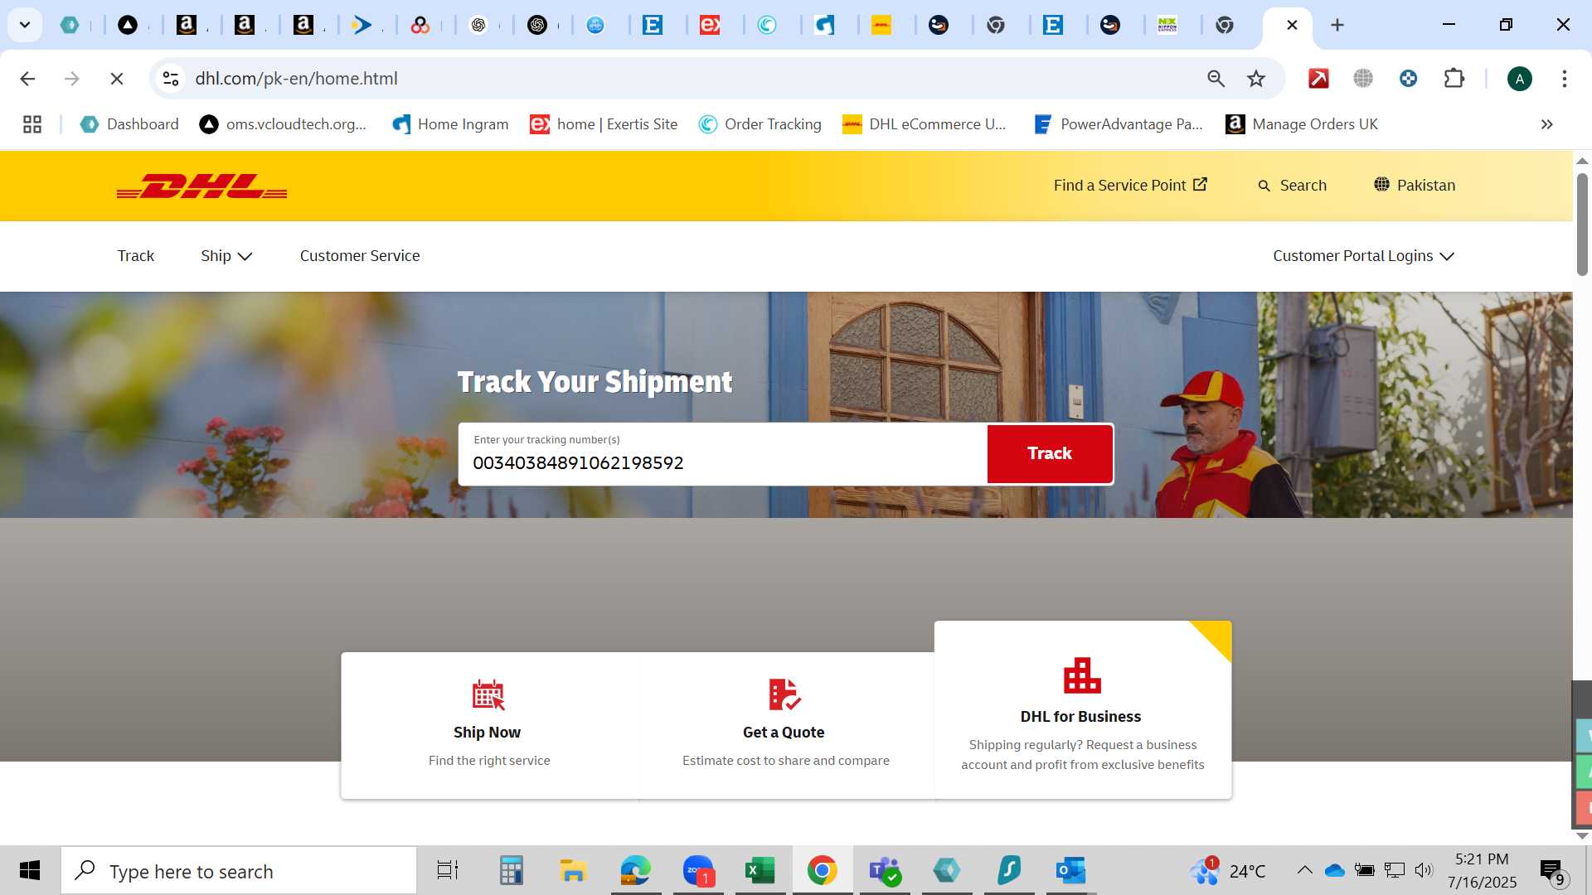Open the Chrome profile avatar A
Image resolution: width=1592 pixels, height=895 pixels.
[1519, 79]
